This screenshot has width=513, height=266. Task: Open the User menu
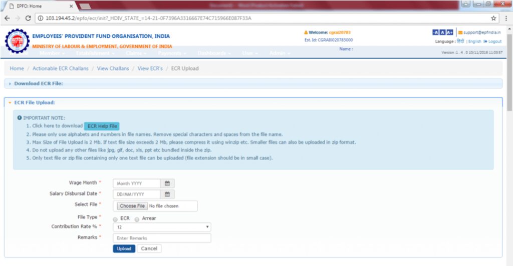pos(249,53)
